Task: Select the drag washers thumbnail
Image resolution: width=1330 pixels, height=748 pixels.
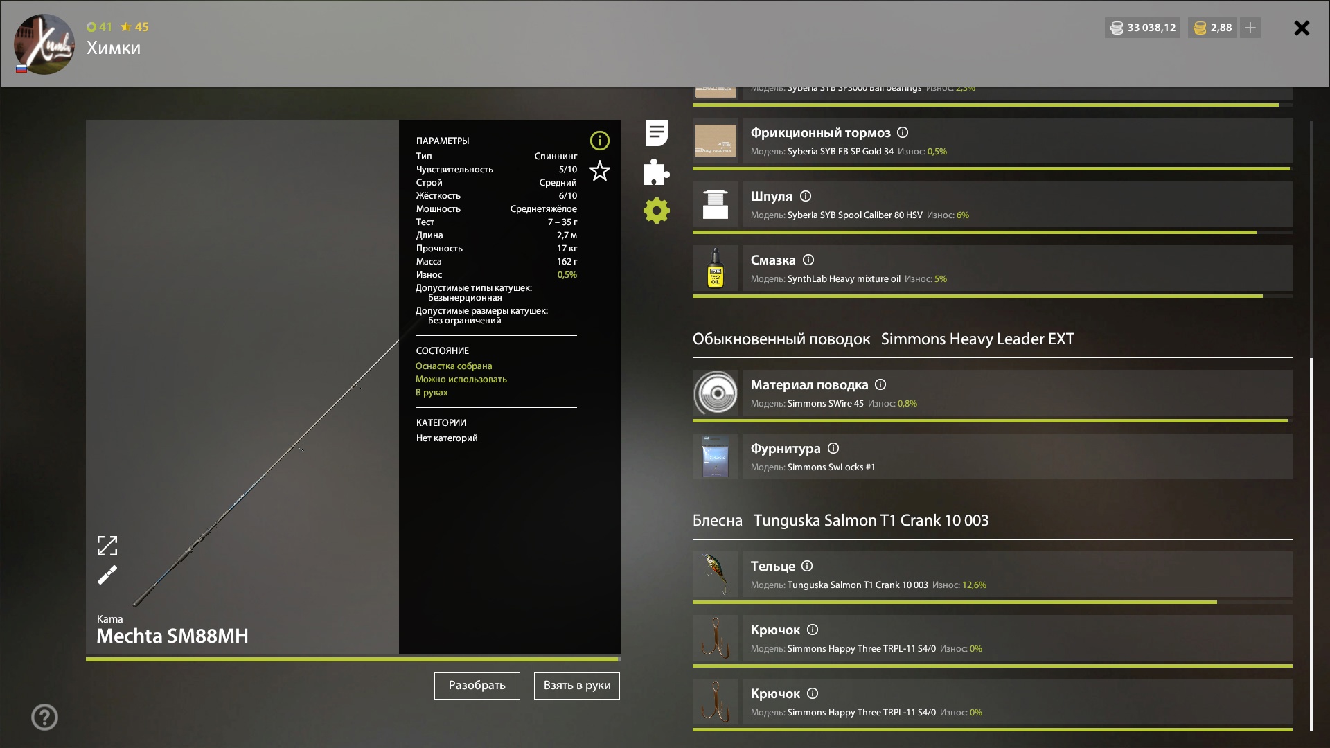Action: point(716,141)
